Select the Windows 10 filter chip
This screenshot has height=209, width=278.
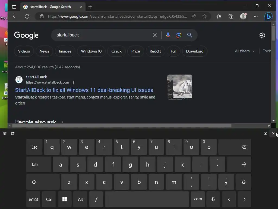click(91, 51)
